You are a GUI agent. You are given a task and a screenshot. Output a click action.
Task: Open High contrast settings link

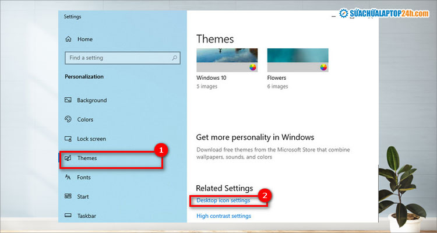coord(224,216)
